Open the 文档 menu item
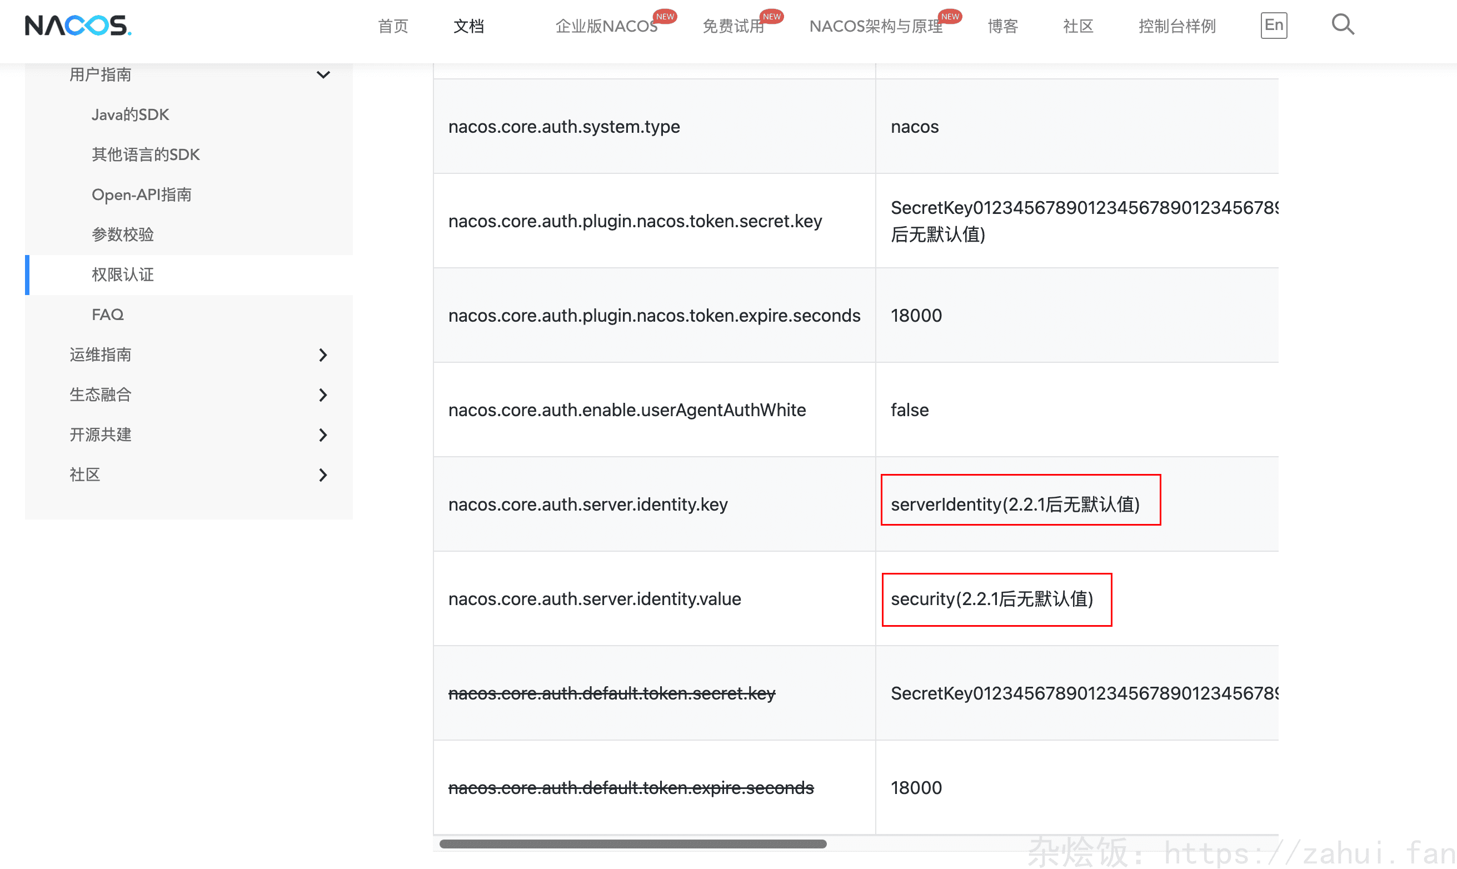Image resolution: width=1457 pixels, height=869 pixels. click(468, 26)
